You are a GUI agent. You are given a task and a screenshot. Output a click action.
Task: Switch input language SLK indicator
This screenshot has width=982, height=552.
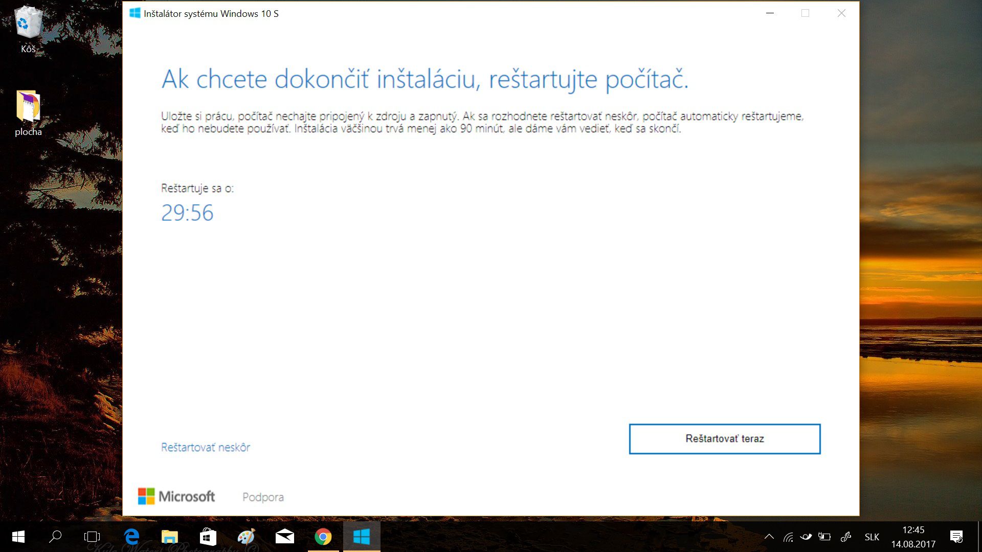click(x=872, y=537)
